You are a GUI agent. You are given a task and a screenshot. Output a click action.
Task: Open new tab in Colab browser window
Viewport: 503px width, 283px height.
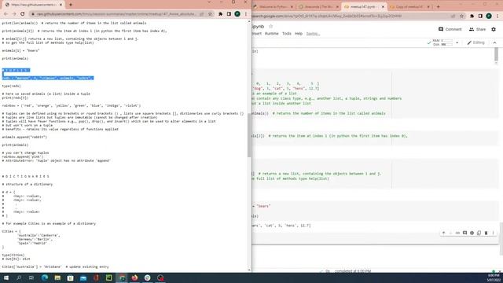click(x=439, y=6)
